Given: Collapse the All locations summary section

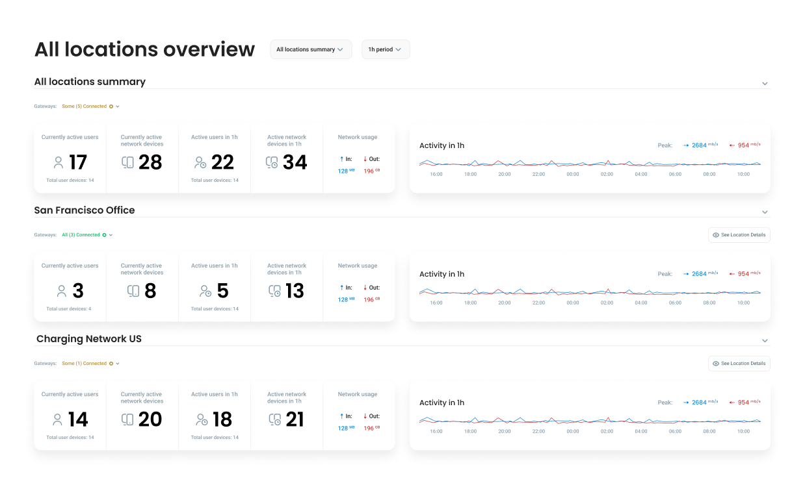Looking at the screenshot, I should tap(765, 83).
